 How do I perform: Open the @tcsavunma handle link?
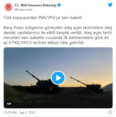pyautogui.click(x=23, y=9)
